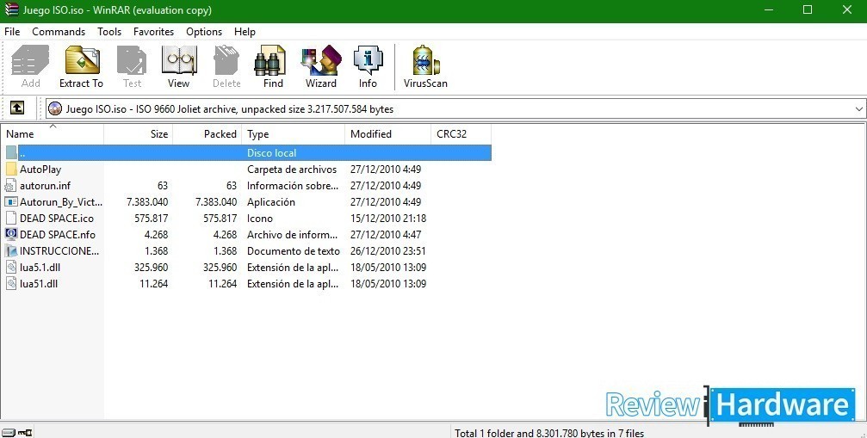The image size is (867, 438).
Task: Click the DEAD SPACE.ico file icon
Action: 11,219
